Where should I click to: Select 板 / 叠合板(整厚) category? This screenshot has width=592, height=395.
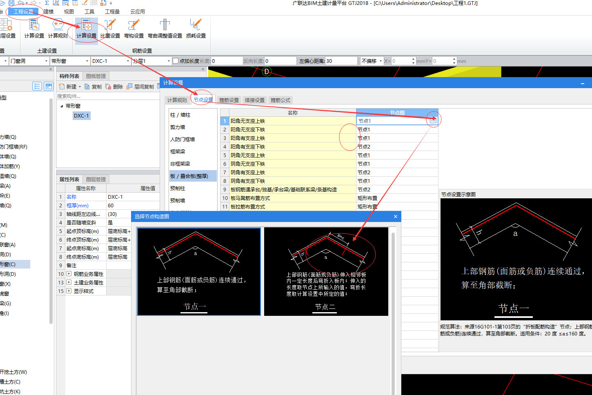coord(193,176)
